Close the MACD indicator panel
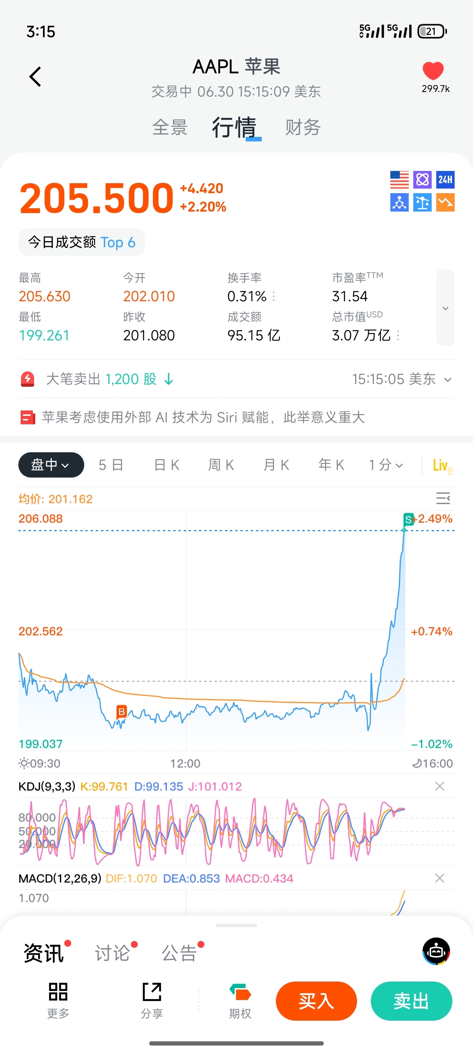The width and height of the screenshot is (473, 1054). click(x=439, y=878)
